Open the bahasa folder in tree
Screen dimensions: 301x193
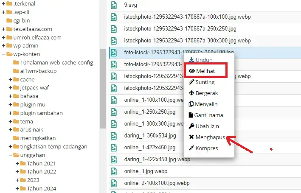(x=29, y=96)
